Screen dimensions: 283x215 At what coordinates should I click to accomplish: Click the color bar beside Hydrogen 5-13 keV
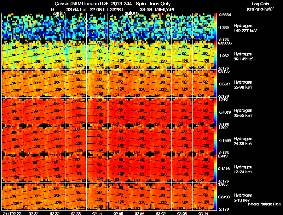tap(215, 196)
